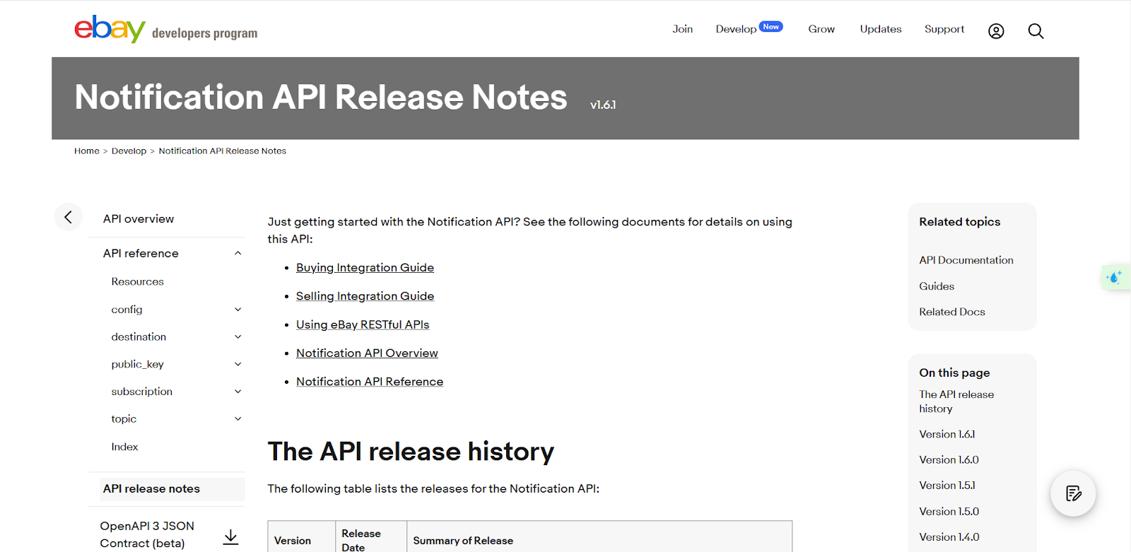Click the Release Date column header

coord(361,540)
